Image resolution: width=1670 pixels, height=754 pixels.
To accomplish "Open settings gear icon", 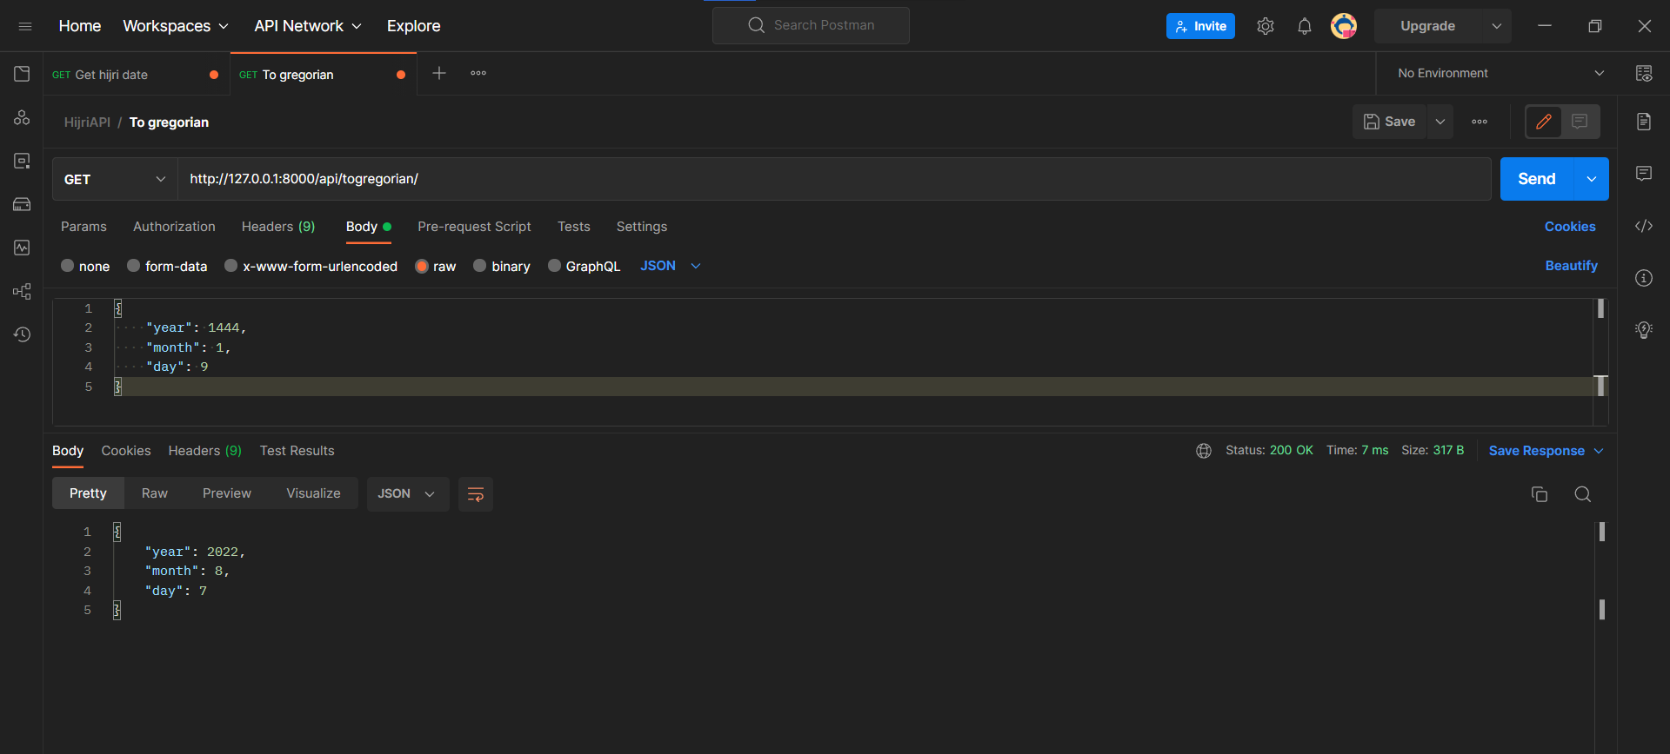I will pos(1266,26).
